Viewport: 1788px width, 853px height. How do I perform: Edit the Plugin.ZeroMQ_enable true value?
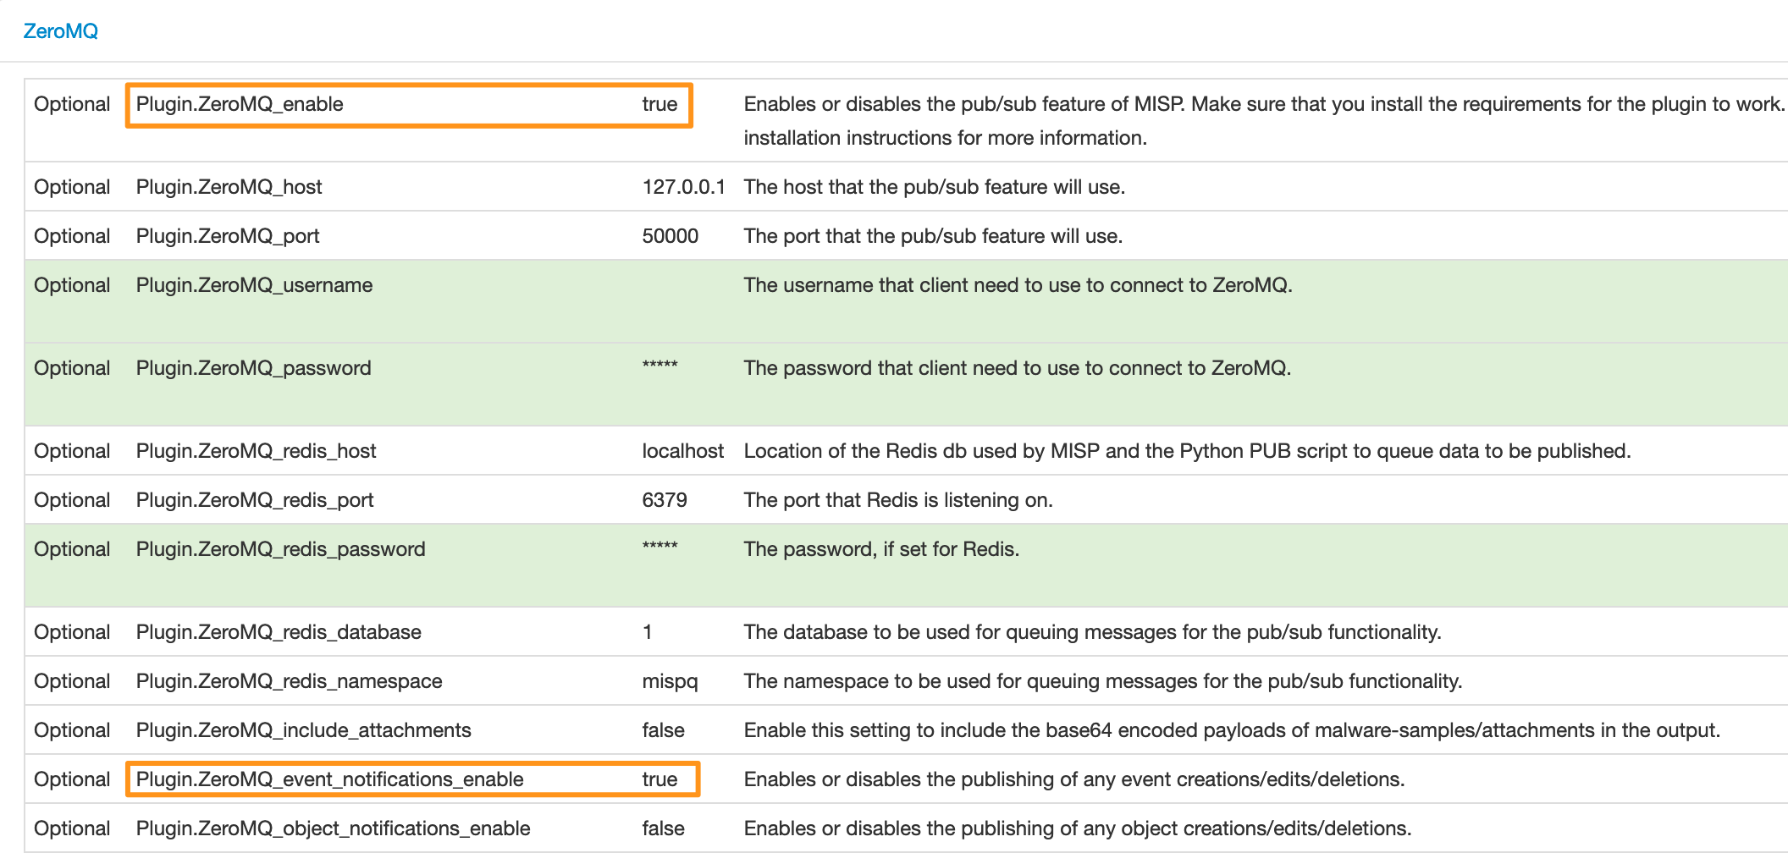click(x=659, y=104)
